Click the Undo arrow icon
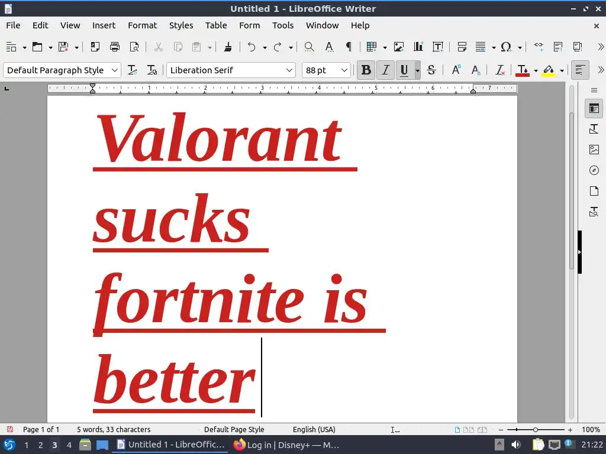This screenshot has height=454, width=606. [x=252, y=47]
